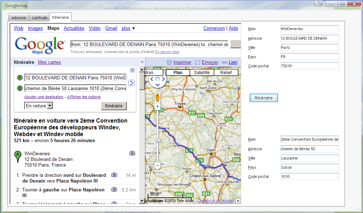
Task: Click the green A marker beside the start field
Action: click(x=20, y=78)
